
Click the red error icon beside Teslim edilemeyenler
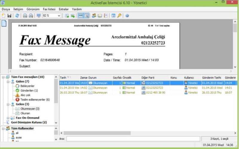pos(17,100)
